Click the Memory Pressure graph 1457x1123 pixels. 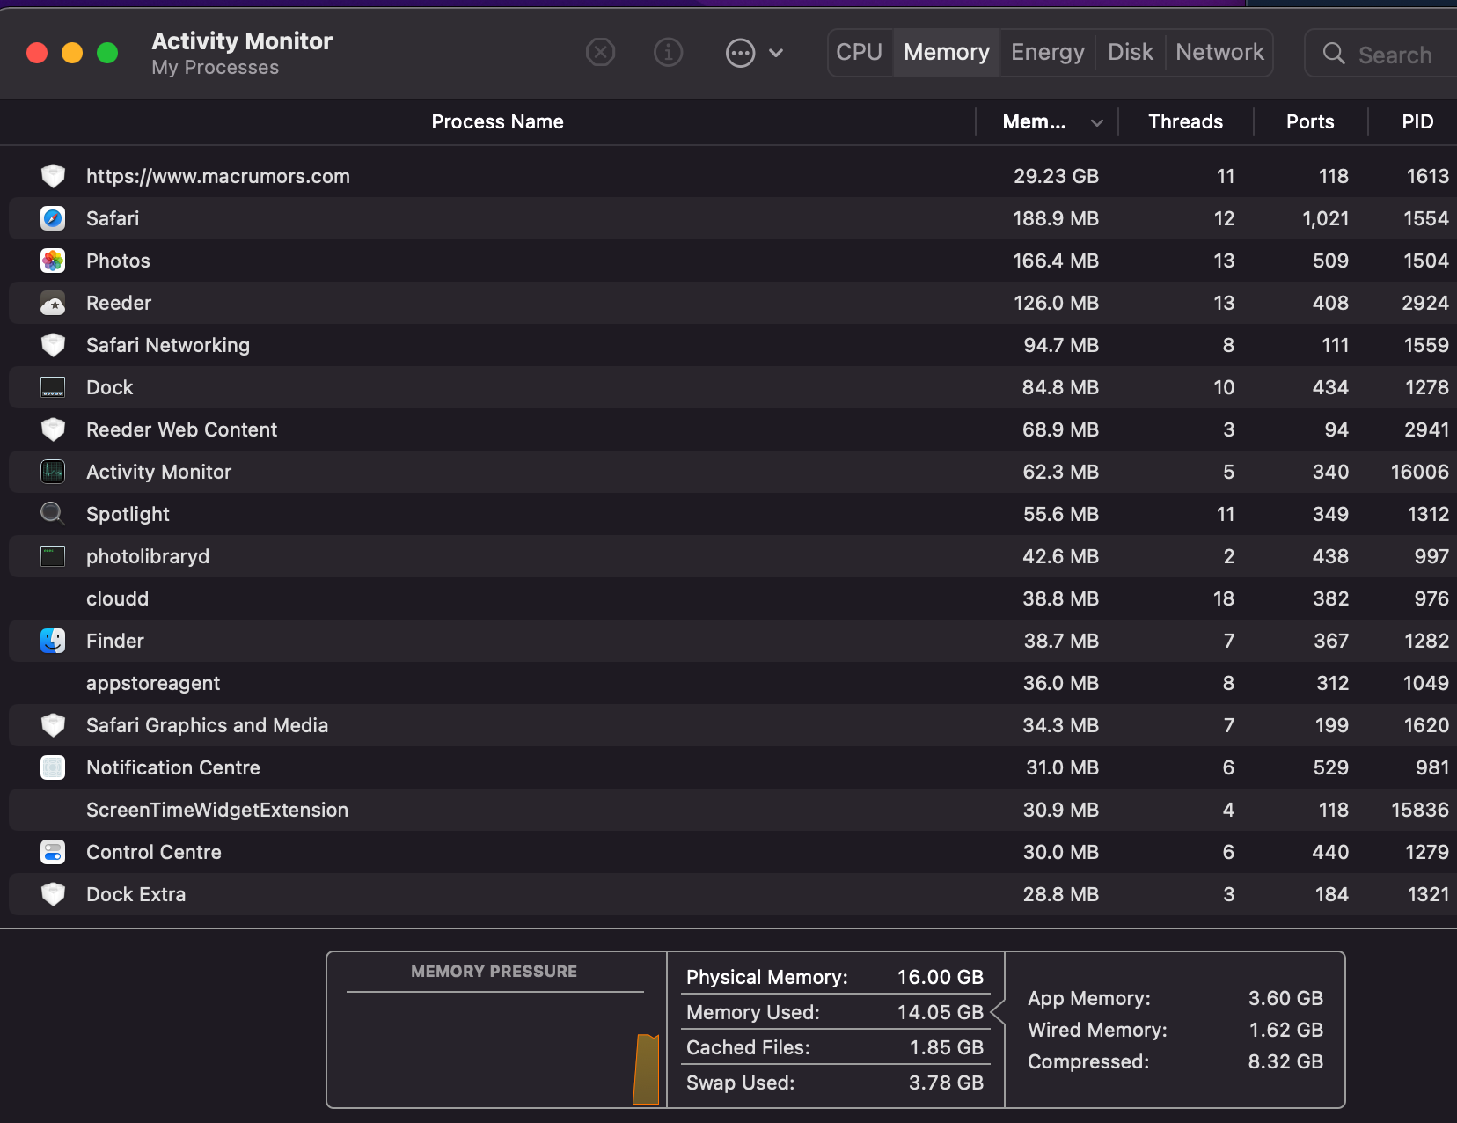pyautogui.click(x=495, y=1049)
